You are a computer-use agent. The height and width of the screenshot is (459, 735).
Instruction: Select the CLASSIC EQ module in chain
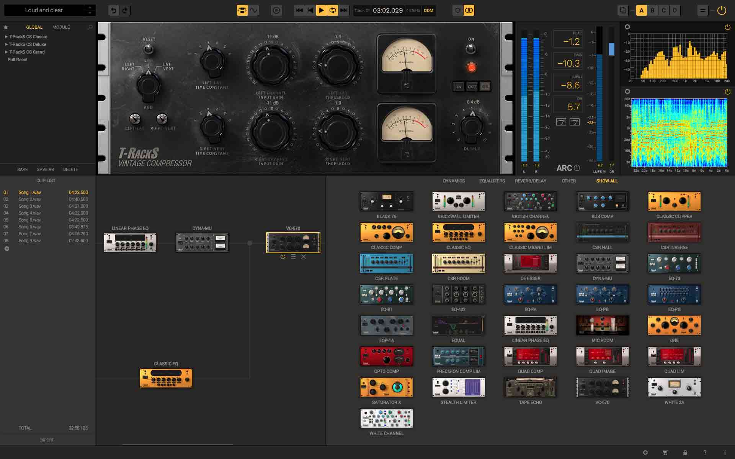[x=166, y=378]
